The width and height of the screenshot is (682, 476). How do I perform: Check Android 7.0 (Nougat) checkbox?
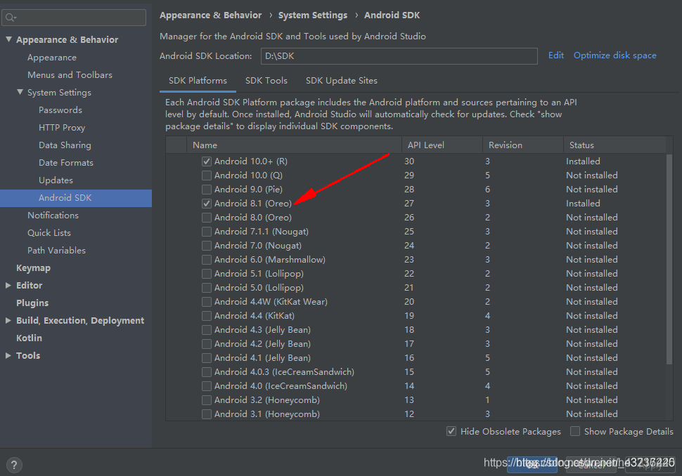(x=207, y=246)
